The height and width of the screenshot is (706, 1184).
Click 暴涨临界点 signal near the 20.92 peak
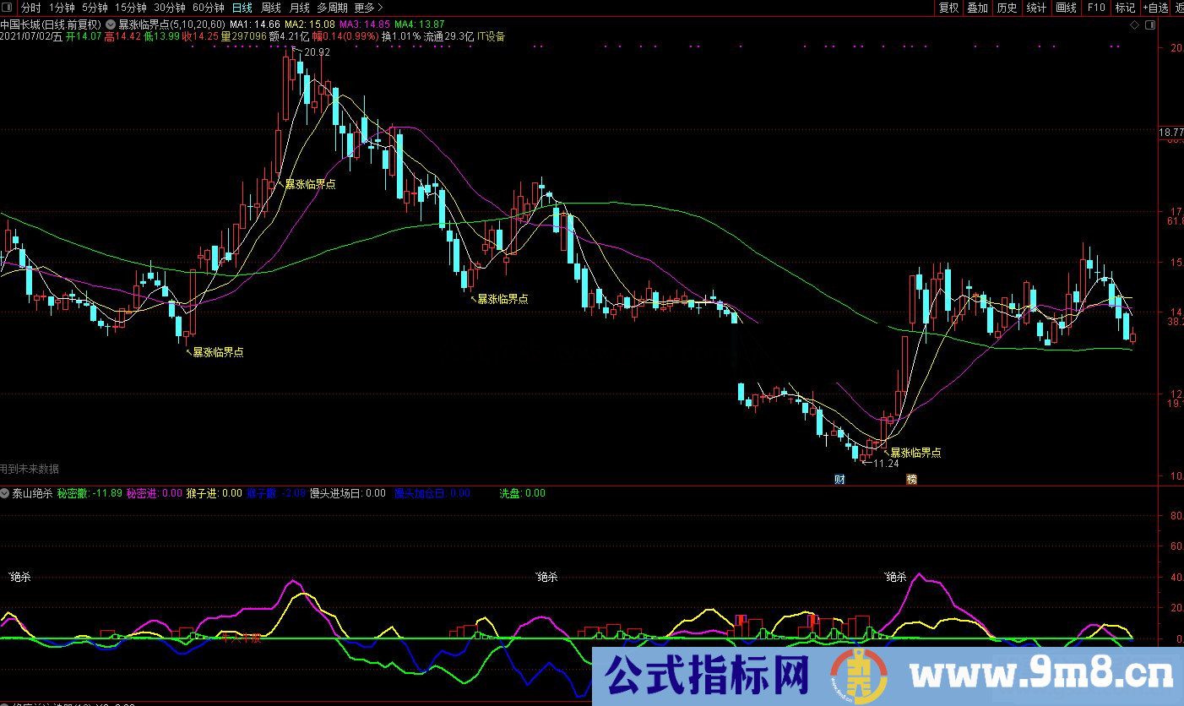[310, 184]
